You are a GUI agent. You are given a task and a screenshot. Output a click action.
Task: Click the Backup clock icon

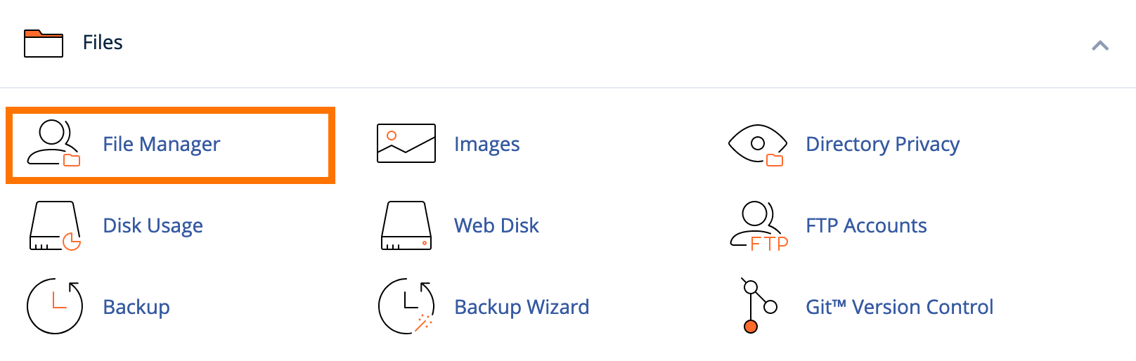click(x=55, y=306)
